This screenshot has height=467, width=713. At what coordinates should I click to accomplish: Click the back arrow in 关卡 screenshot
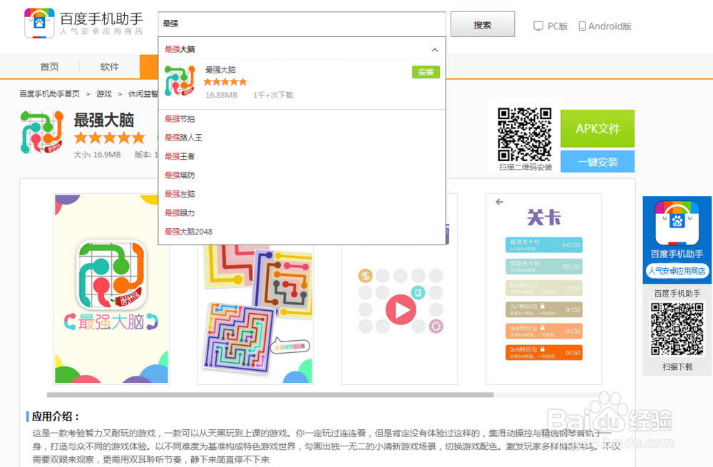click(499, 202)
